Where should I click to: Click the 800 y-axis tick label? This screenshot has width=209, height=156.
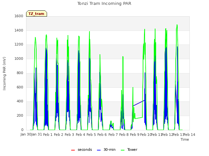20,73
